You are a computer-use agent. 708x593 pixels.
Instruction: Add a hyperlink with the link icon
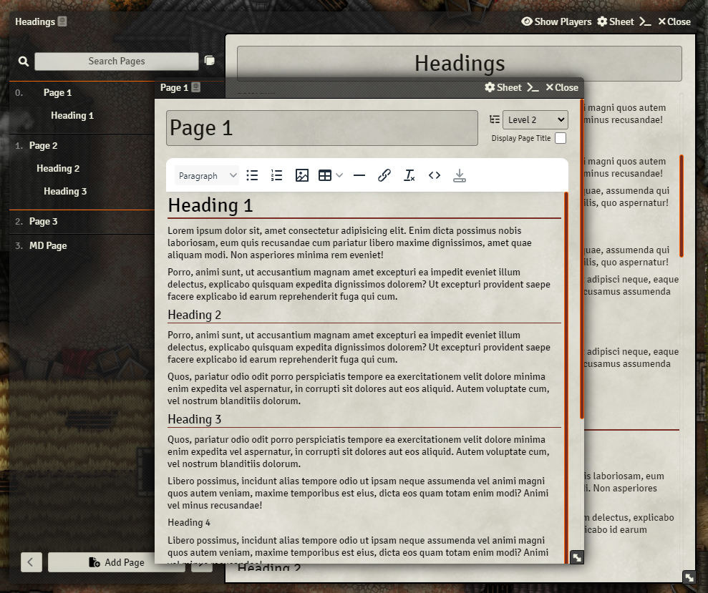click(384, 175)
